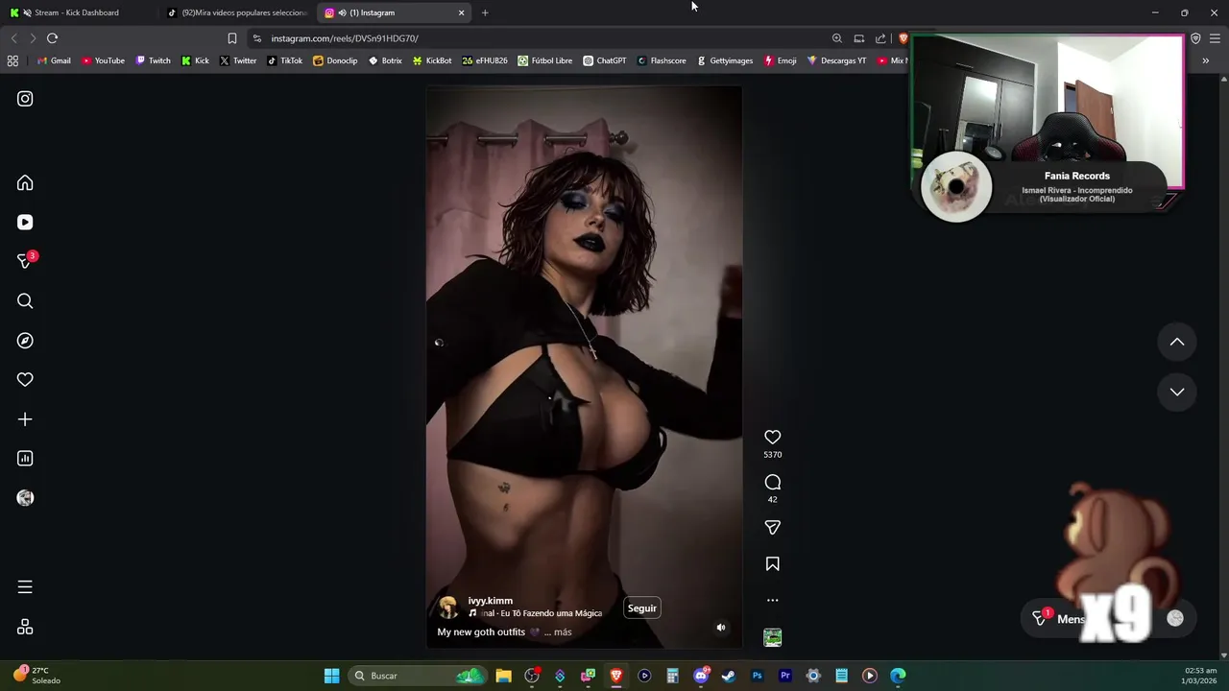Save the reel with bookmark icon
This screenshot has width=1229, height=691.
coord(772,564)
